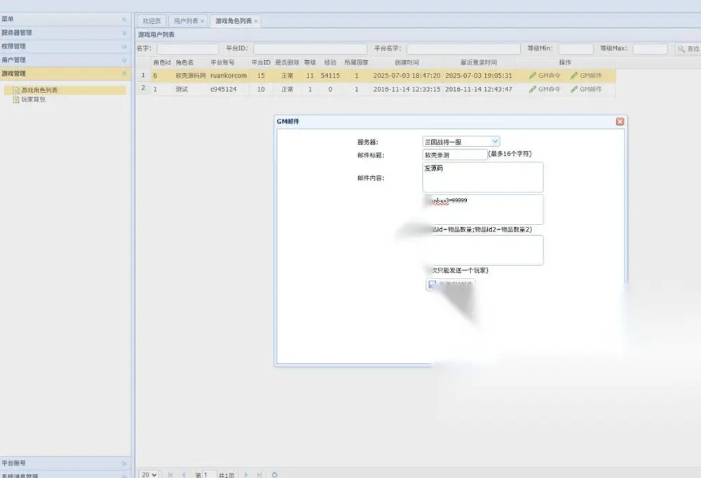The image size is (701, 478).
Task: Click the GM命令 pencil icon for ruankorcom
Action: coord(533,76)
